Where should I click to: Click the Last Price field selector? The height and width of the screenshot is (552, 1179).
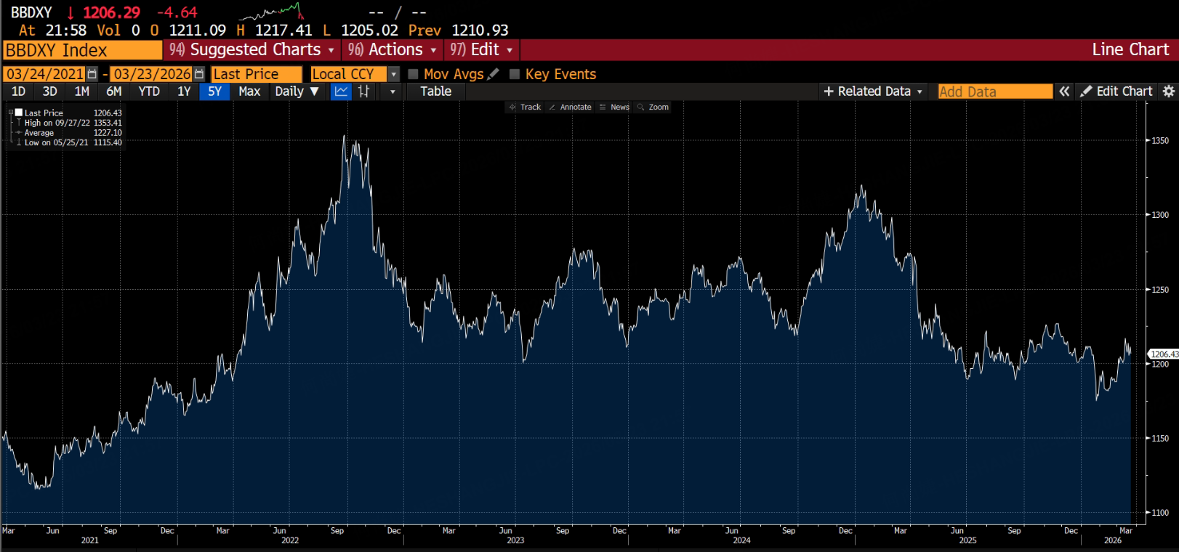(x=256, y=74)
